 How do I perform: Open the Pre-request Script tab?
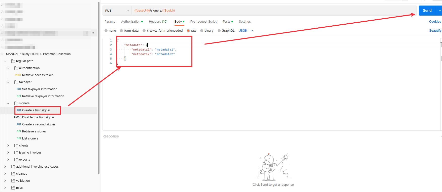coord(203,22)
